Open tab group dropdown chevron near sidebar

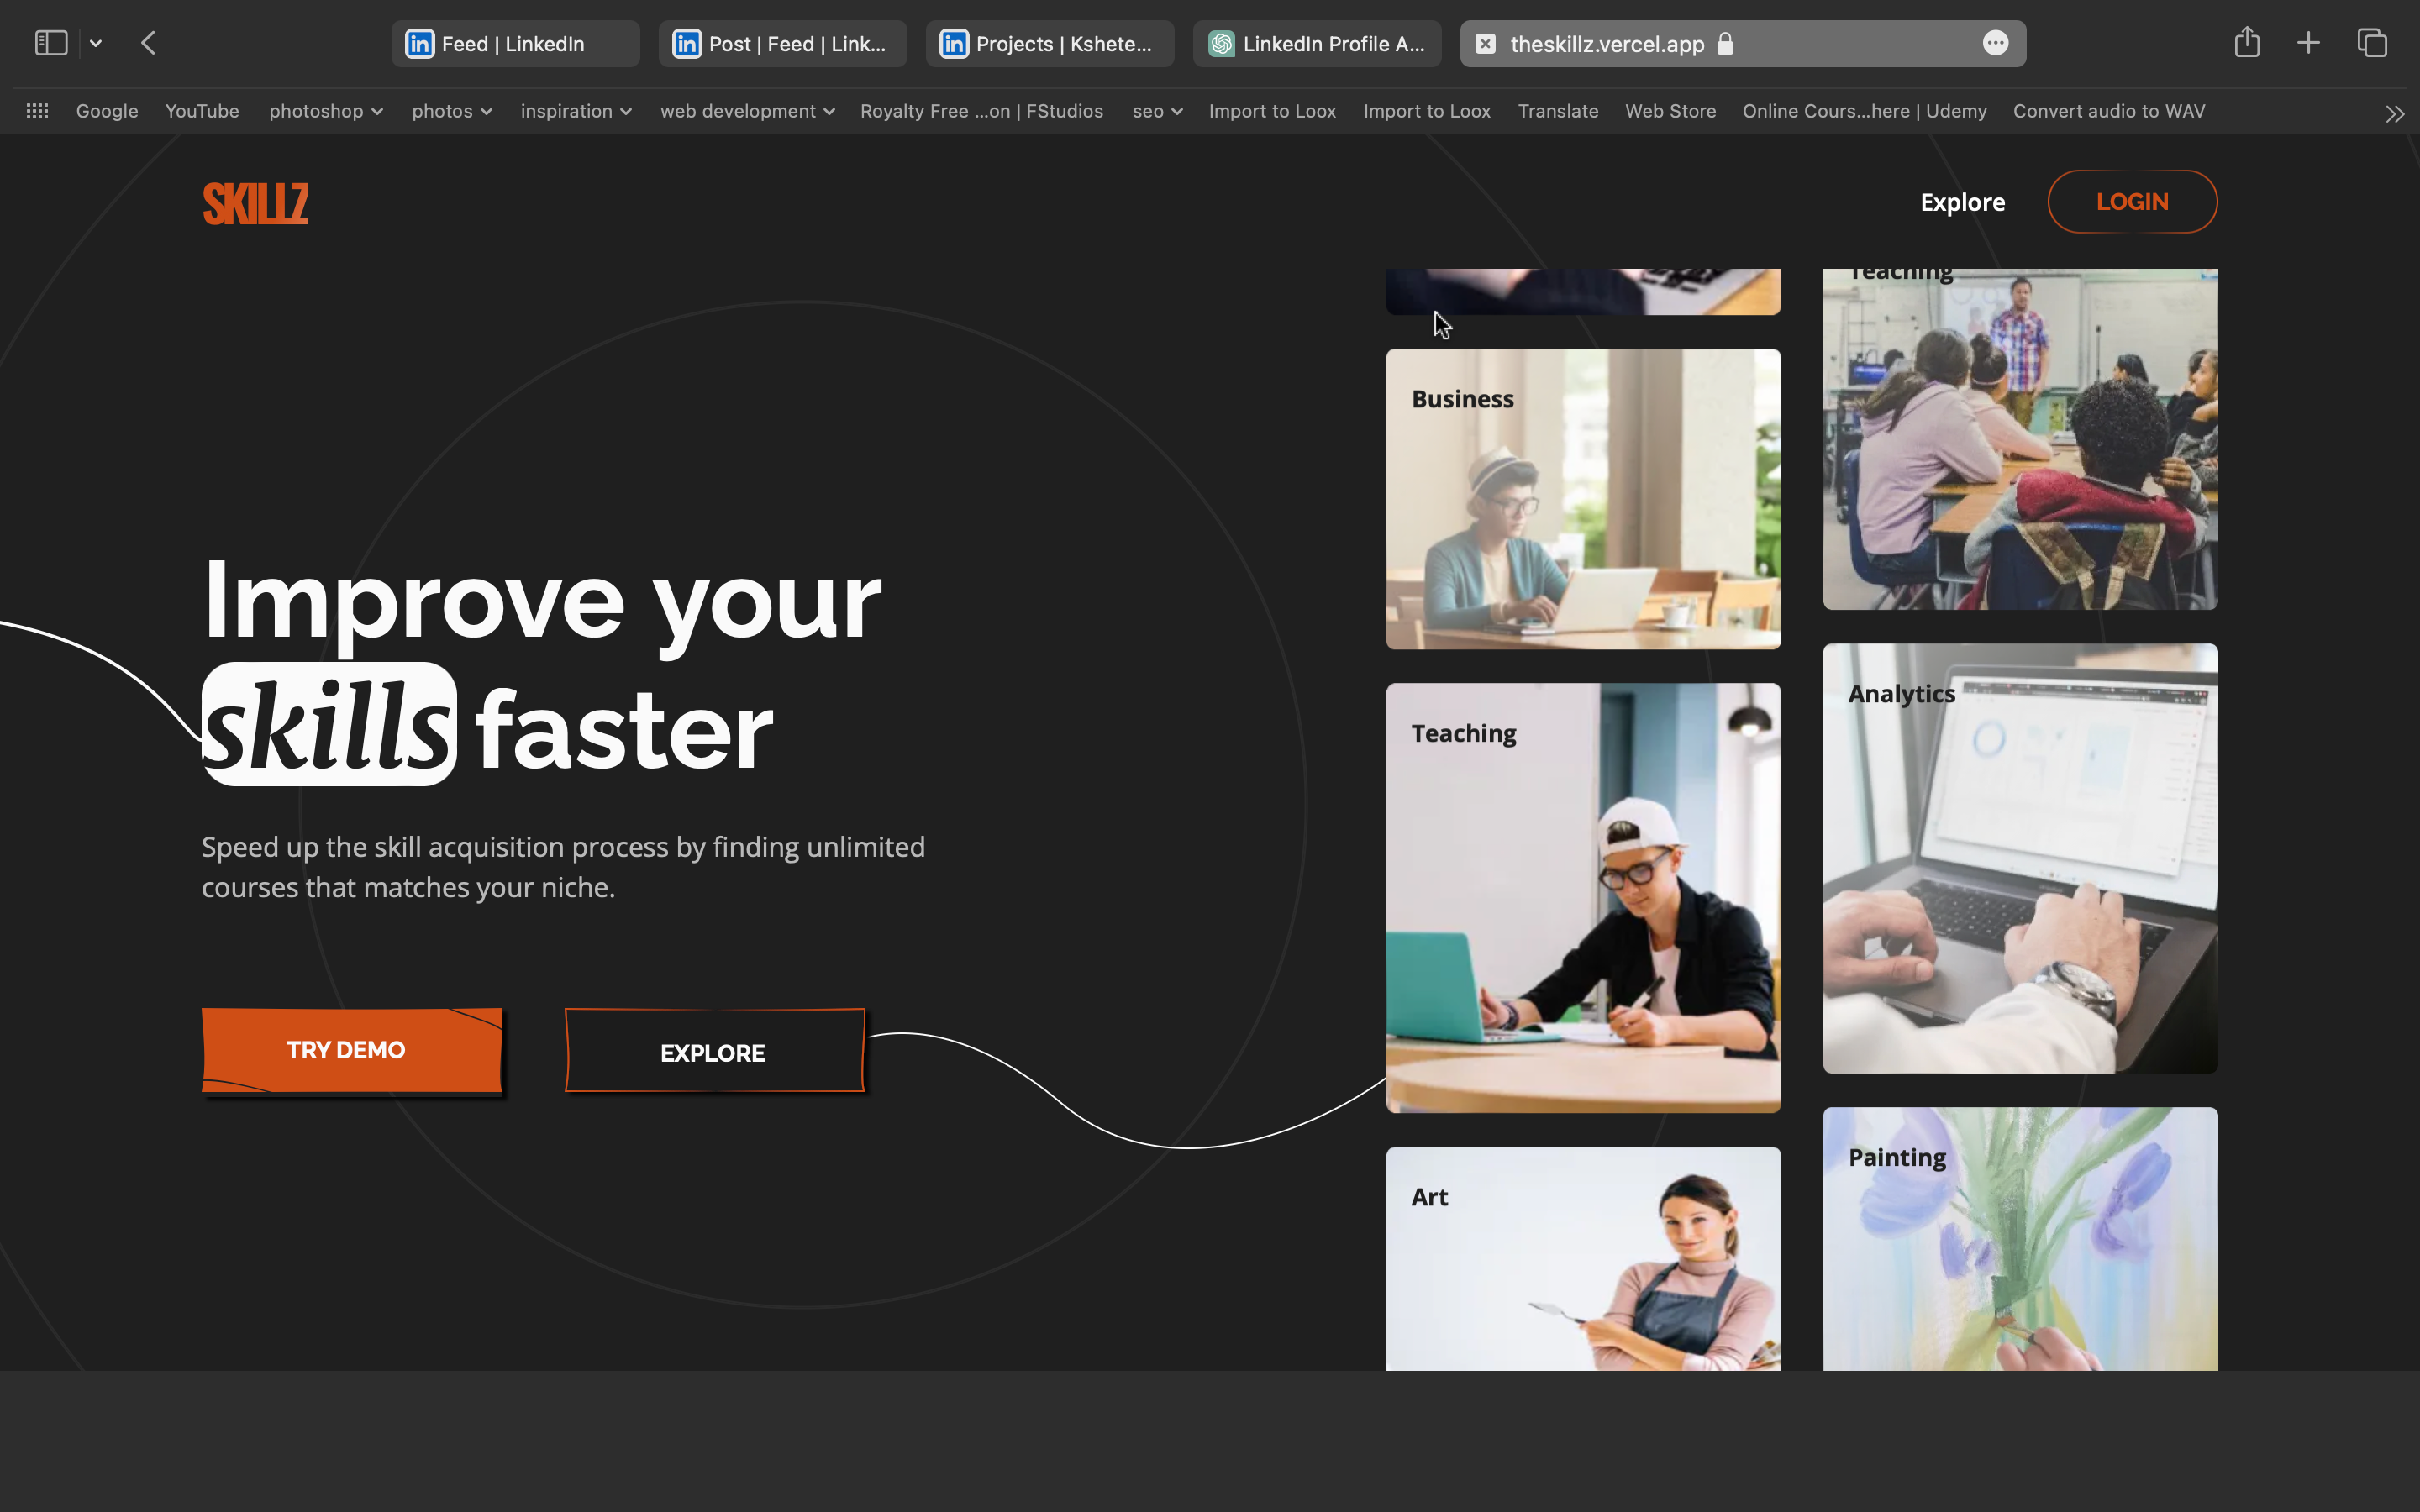click(x=96, y=43)
